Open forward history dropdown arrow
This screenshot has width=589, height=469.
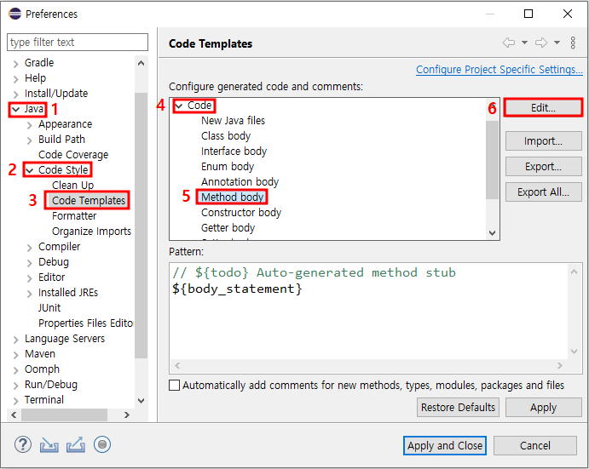pyautogui.click(x=557, y=43)
